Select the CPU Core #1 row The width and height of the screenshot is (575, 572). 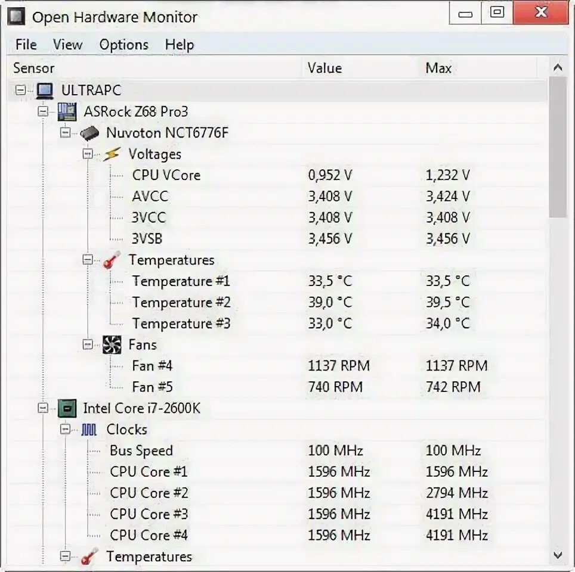278,471
